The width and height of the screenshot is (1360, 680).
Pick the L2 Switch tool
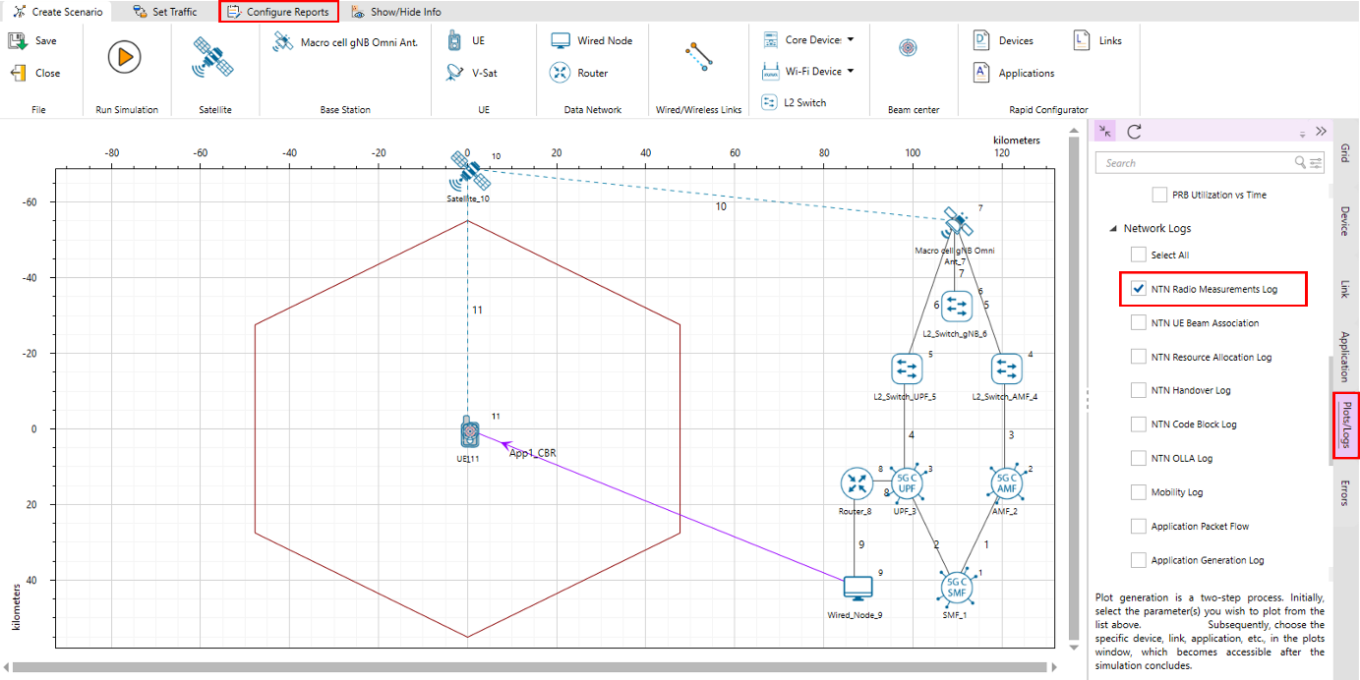(x=795, y=102)
